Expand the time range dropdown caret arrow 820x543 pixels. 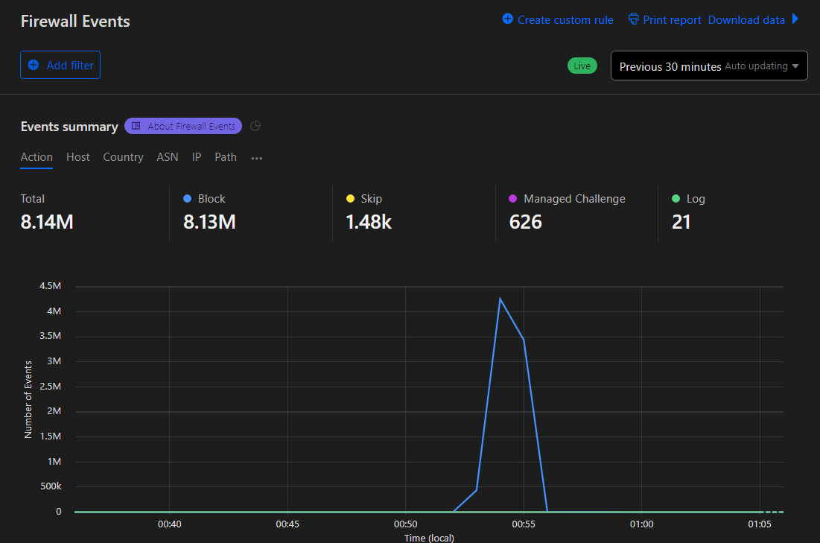point(795,66)
